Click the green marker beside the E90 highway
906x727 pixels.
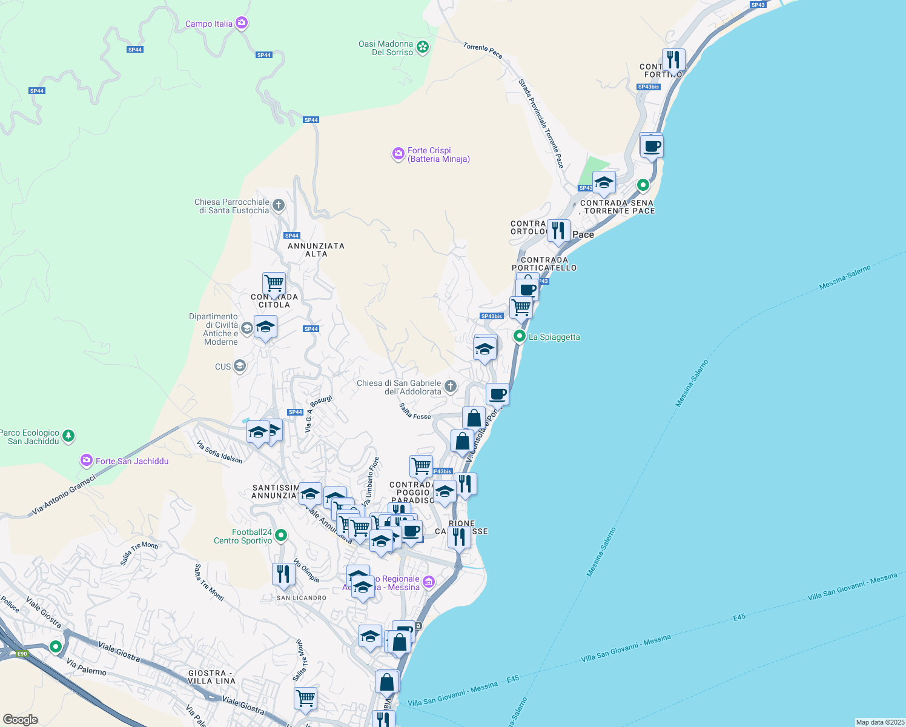point(56,646)
